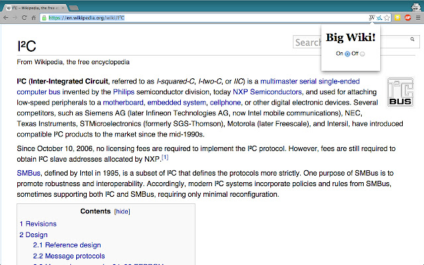The image size is (424, 265).
Task: Jump to citation [1] reference
Action: 165,157
